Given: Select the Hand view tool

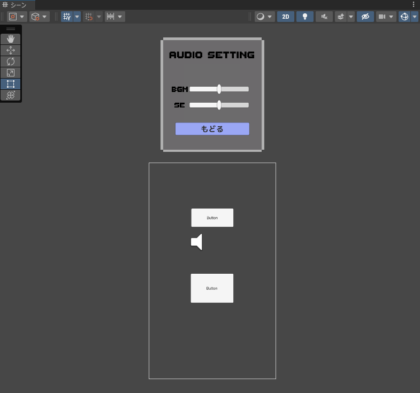Looking at the screenshot, I should (11, 39).
